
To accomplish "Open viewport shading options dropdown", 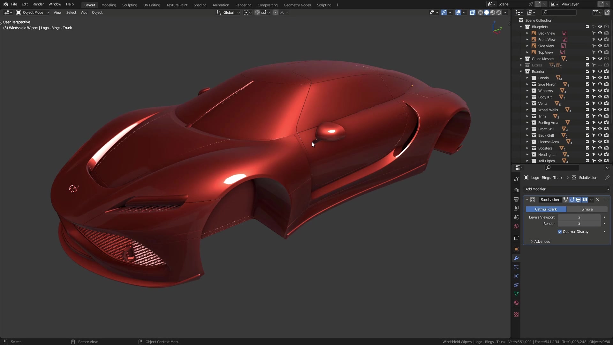I will 505,12.
